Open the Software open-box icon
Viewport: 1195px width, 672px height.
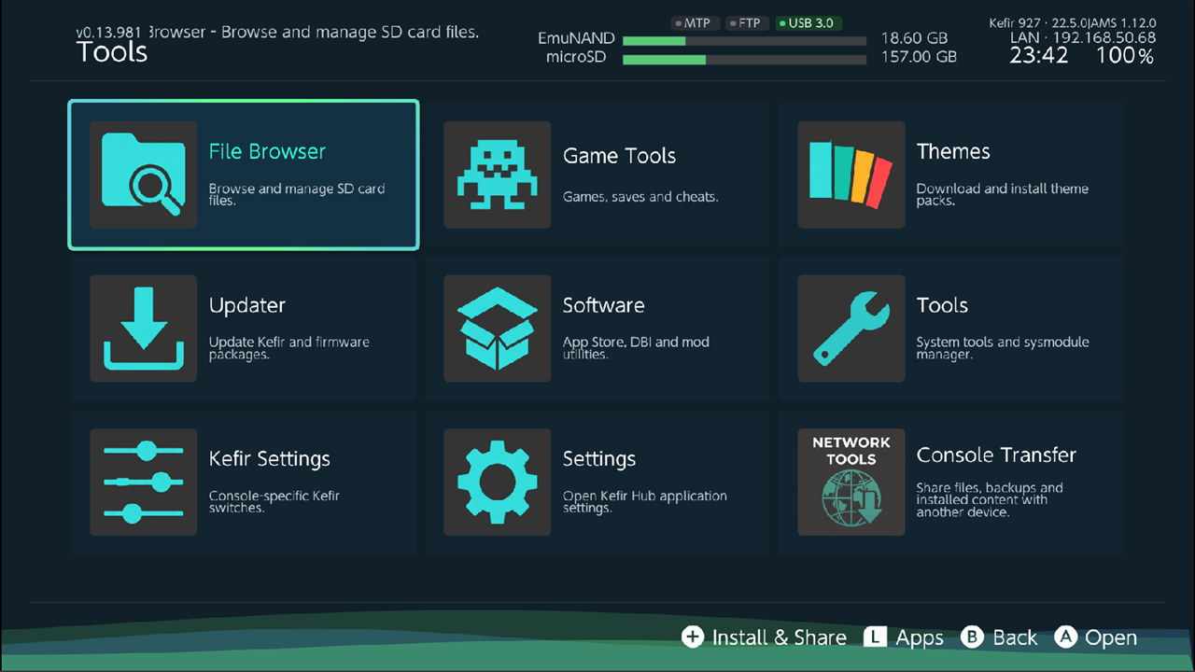(x=497, y=329)
